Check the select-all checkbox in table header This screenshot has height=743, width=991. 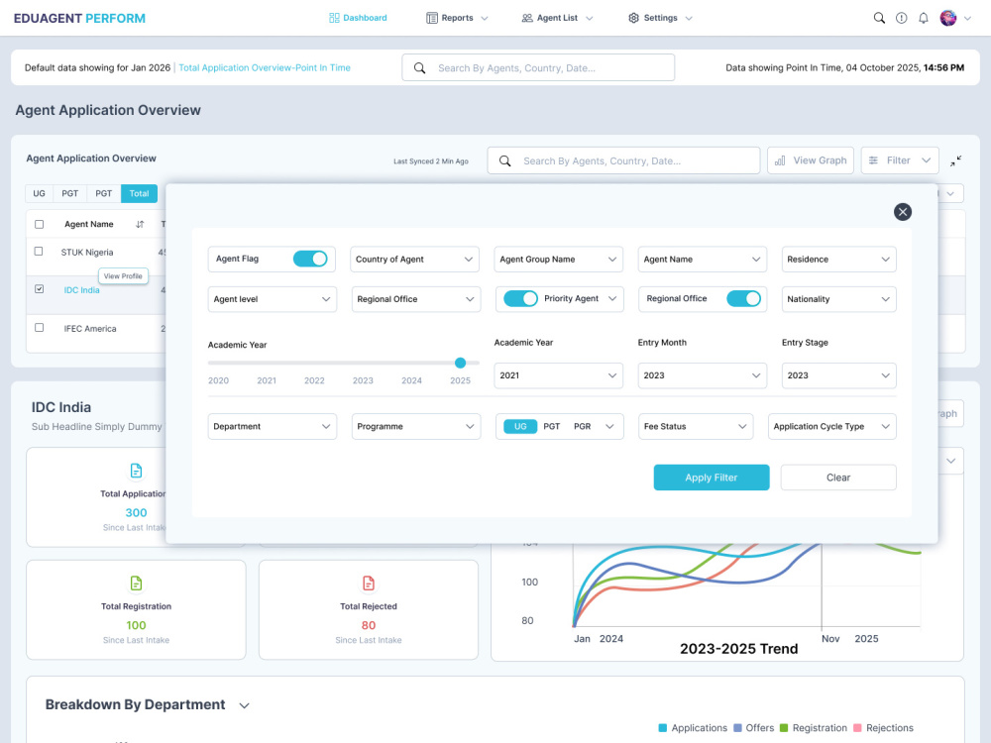[x=40, y=224]
